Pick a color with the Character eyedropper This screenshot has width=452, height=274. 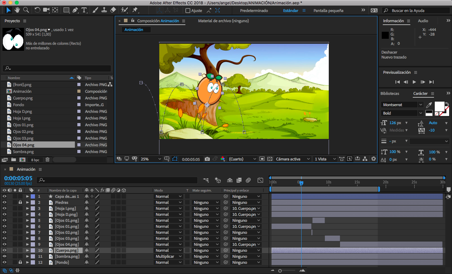tap(429, 105)
